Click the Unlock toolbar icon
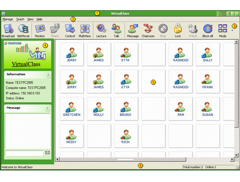 [193, 31]
